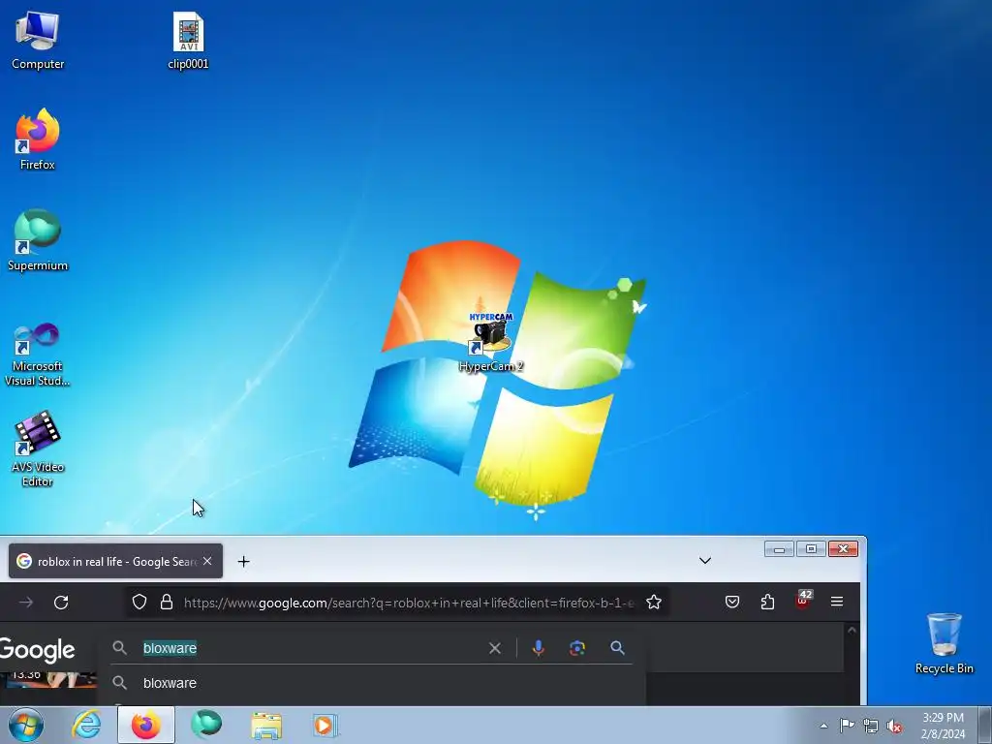Image resolution: width=992 pixels, height=744 pixels.
Task: Open the Firefox hamburger application menu
Action: click(x=837, y=602)
